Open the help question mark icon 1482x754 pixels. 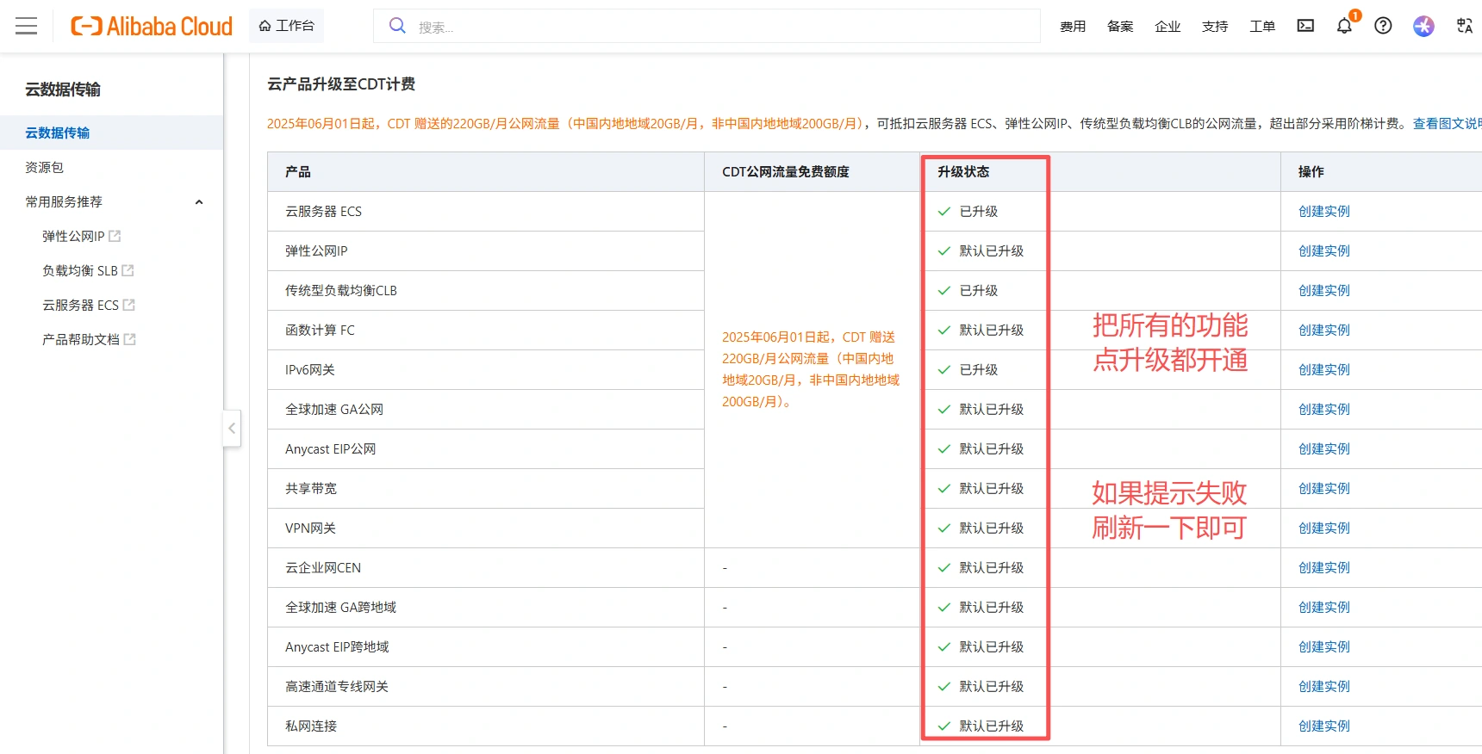pos(1383,26)
